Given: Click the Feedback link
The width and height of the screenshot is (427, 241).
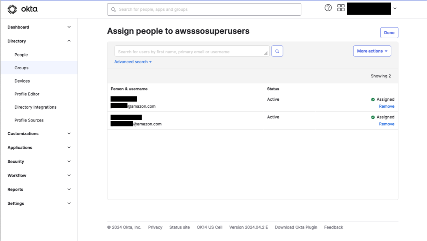Looking at the screenshot, I should [333, 227].
